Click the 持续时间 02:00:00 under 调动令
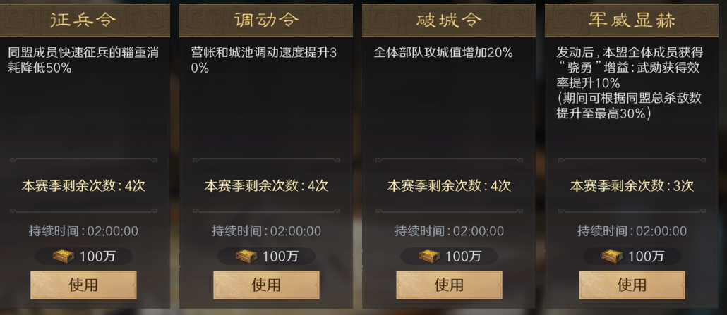 pyautogui.click(x=266, y=231)
